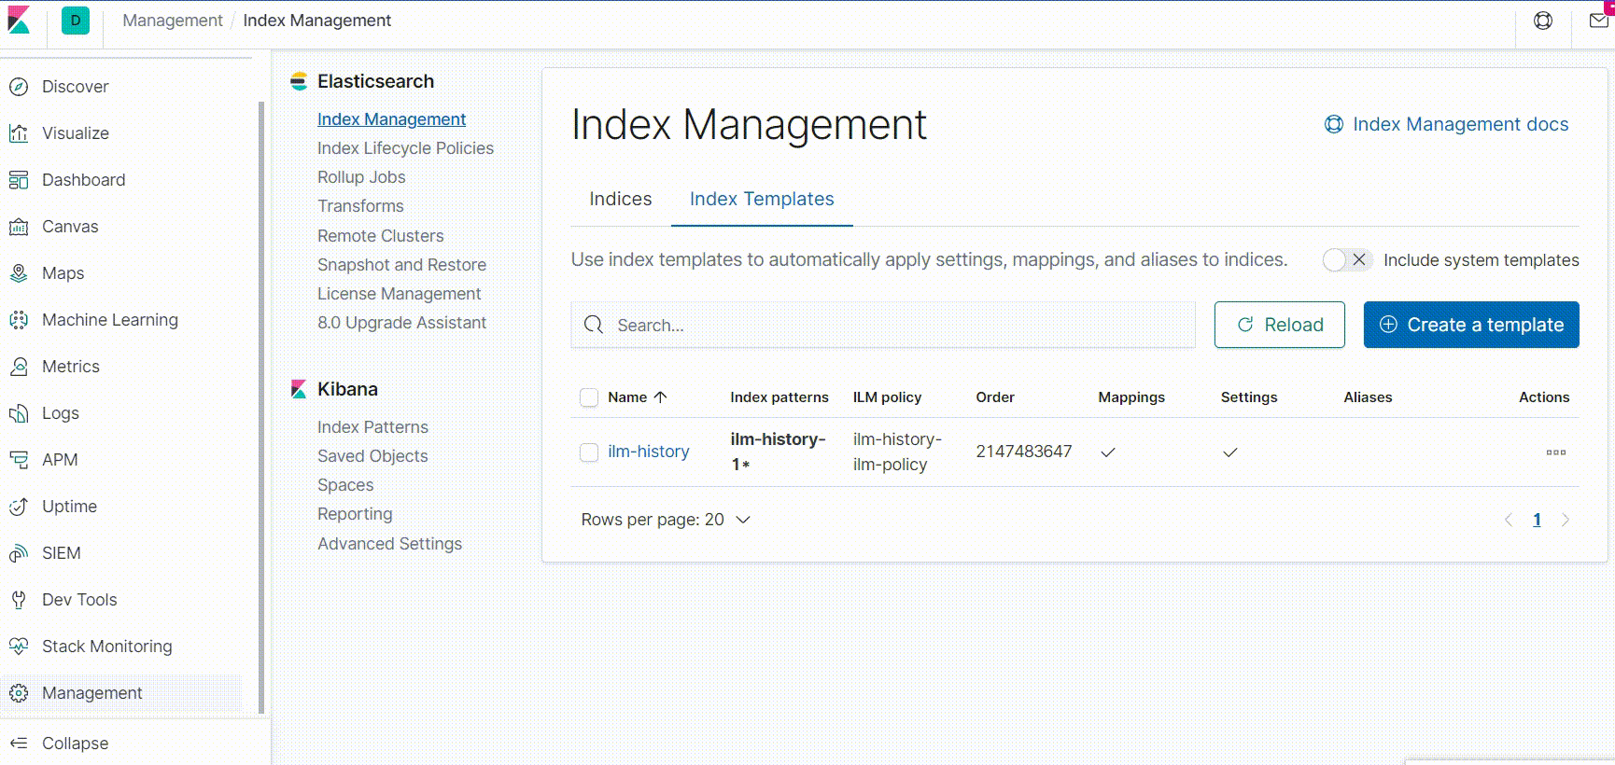Viewport: 1615px width, 765px height.
Task: Click Create a template button
Action: pos(1471,325)
